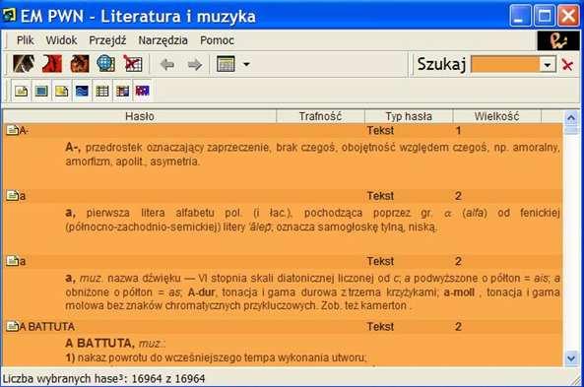The width and height of the screenshot is (584, 387).
Task: Close the EM PWN window
Action: [568, 16]
